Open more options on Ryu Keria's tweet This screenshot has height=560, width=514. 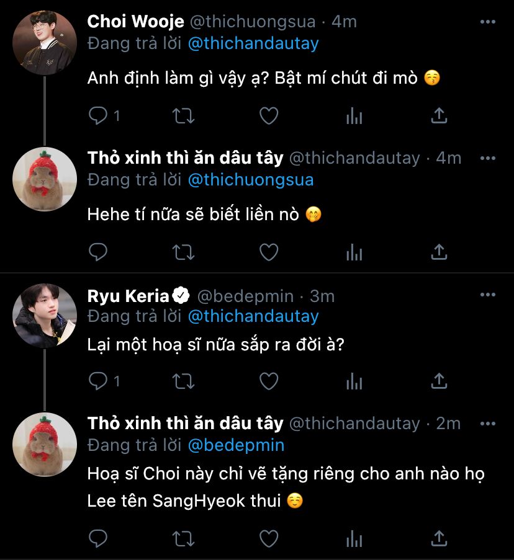point(489,296)
